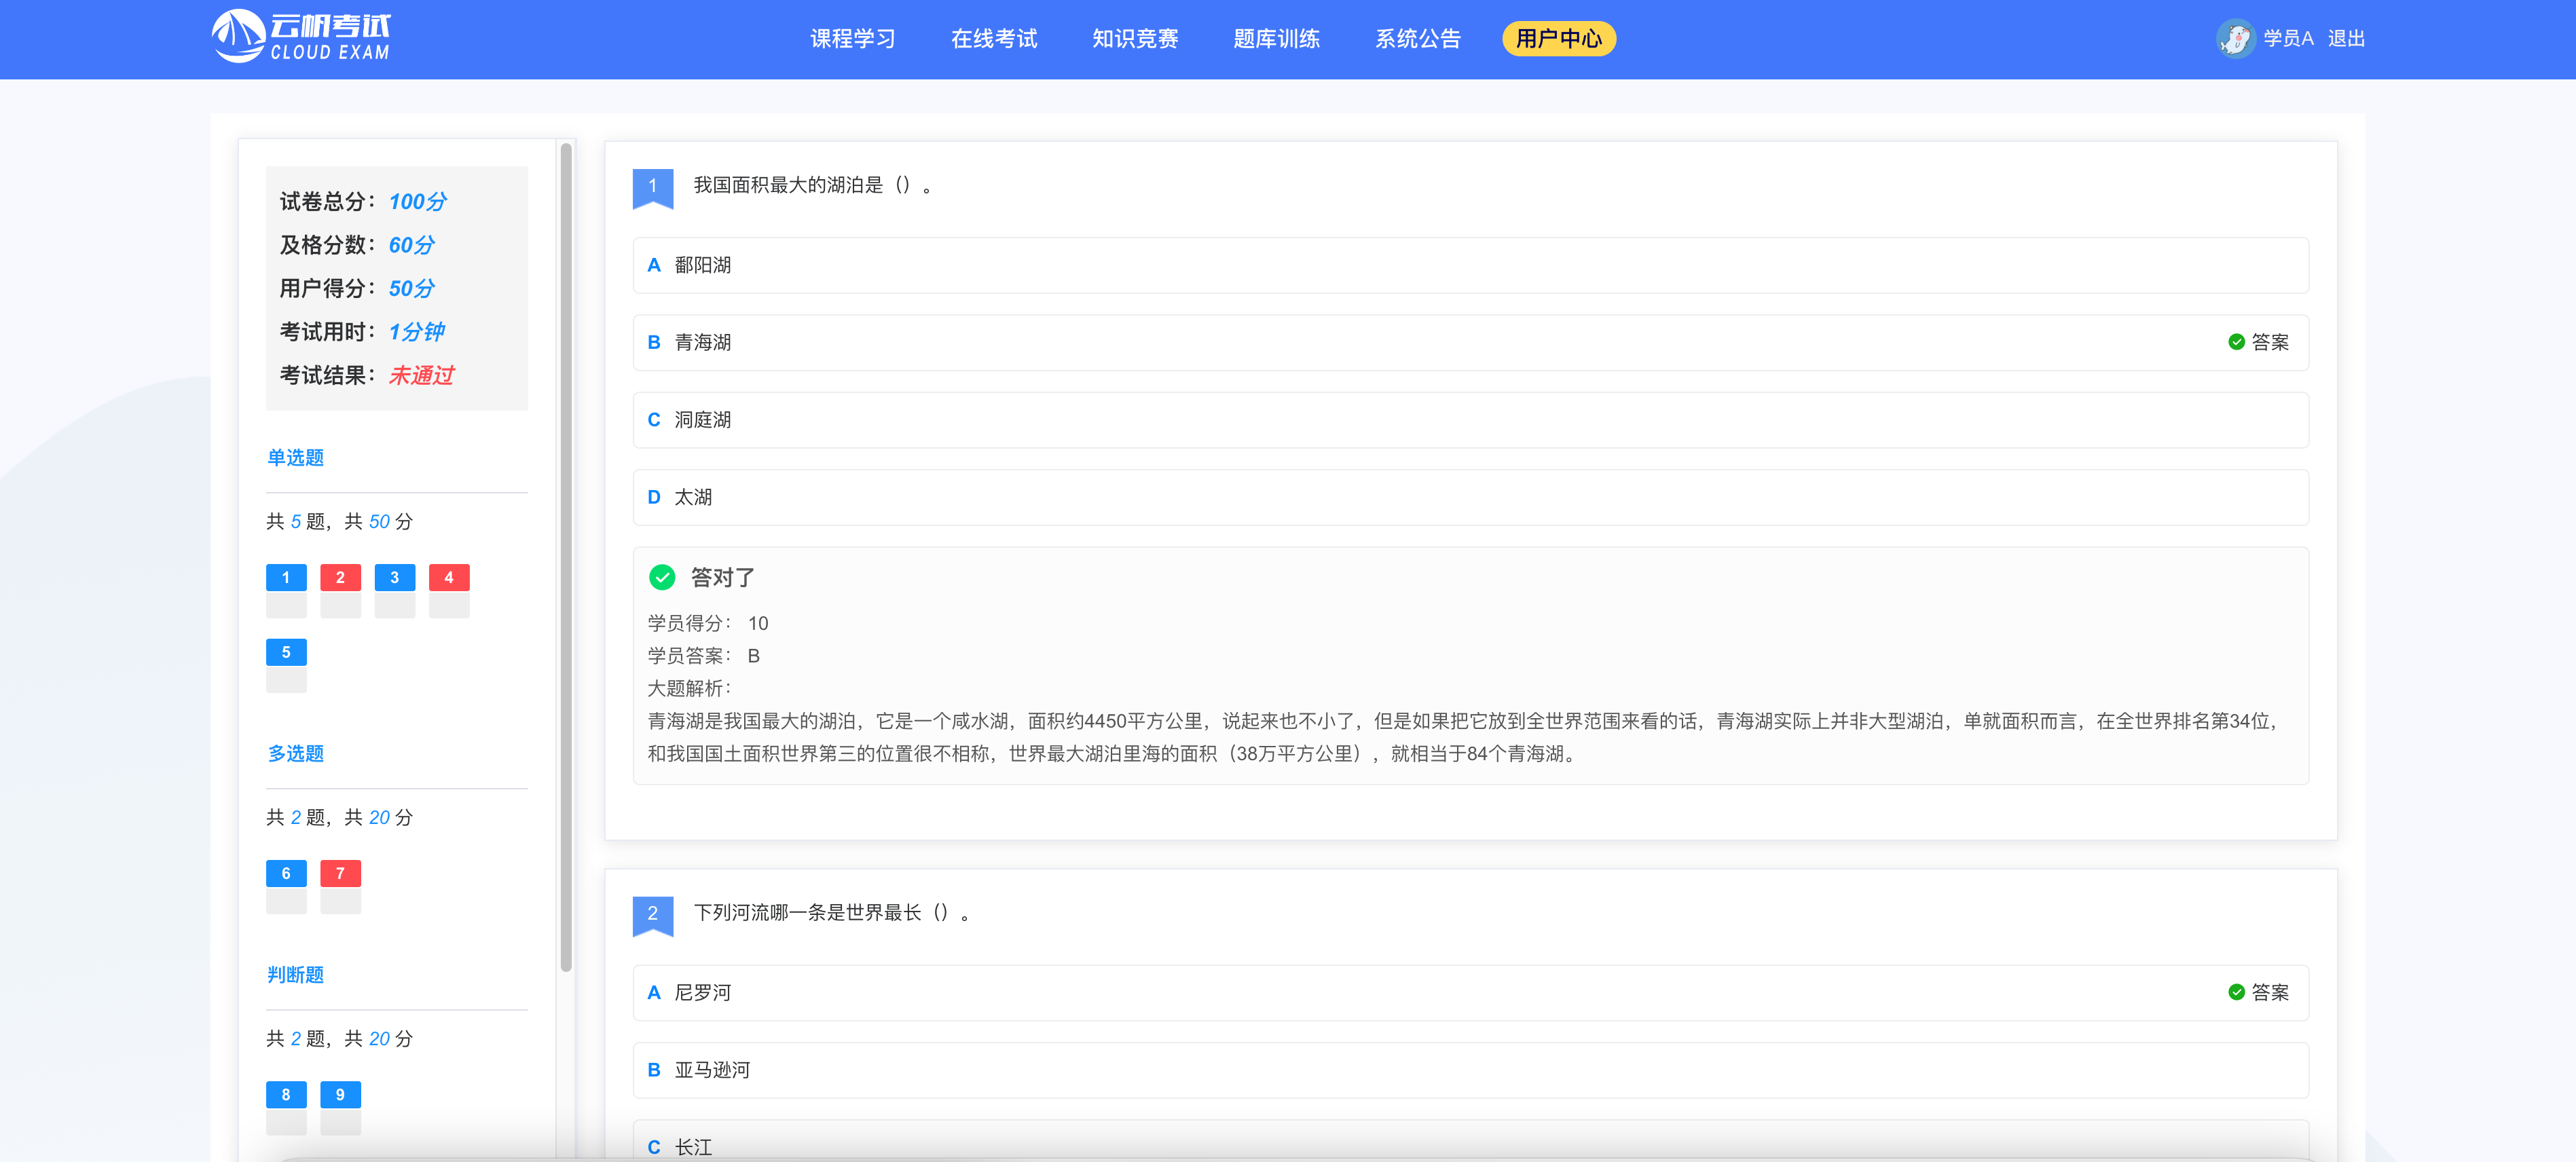Click the 大题解析 label
The width and height of the screenshot is (2576, 1162).
689,688
